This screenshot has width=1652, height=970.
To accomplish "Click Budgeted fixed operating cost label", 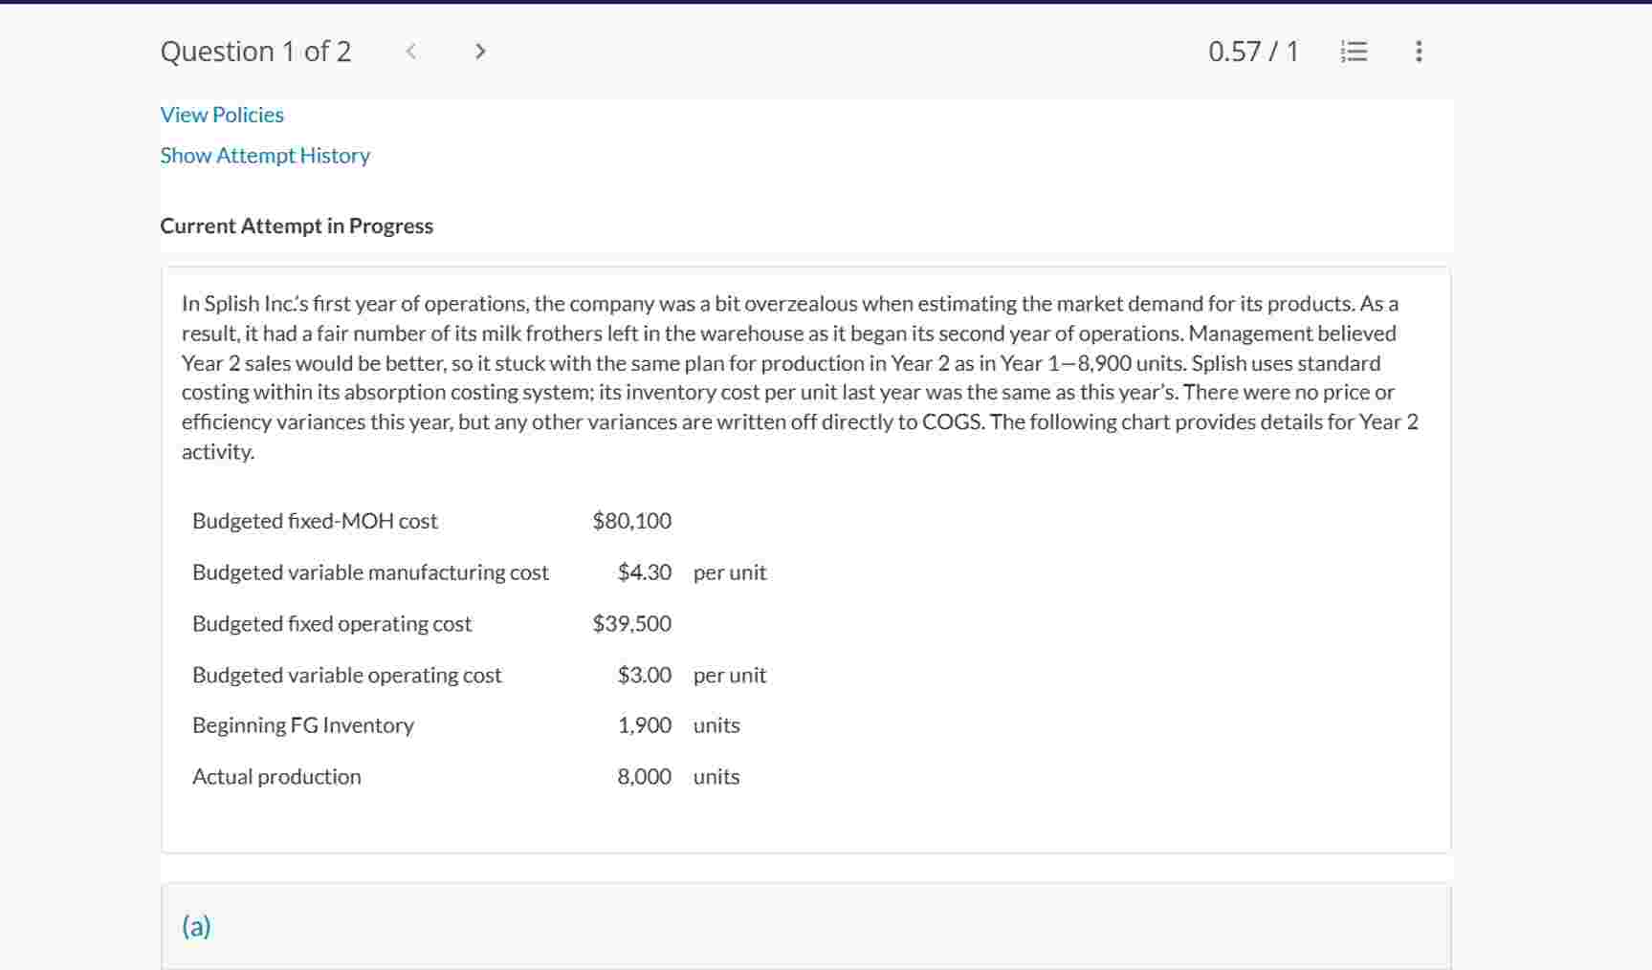I will tap(332, 624).
